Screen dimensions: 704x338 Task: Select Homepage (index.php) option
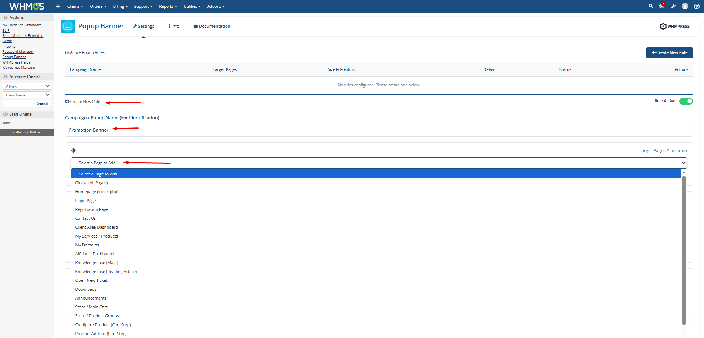pos(97,192)
